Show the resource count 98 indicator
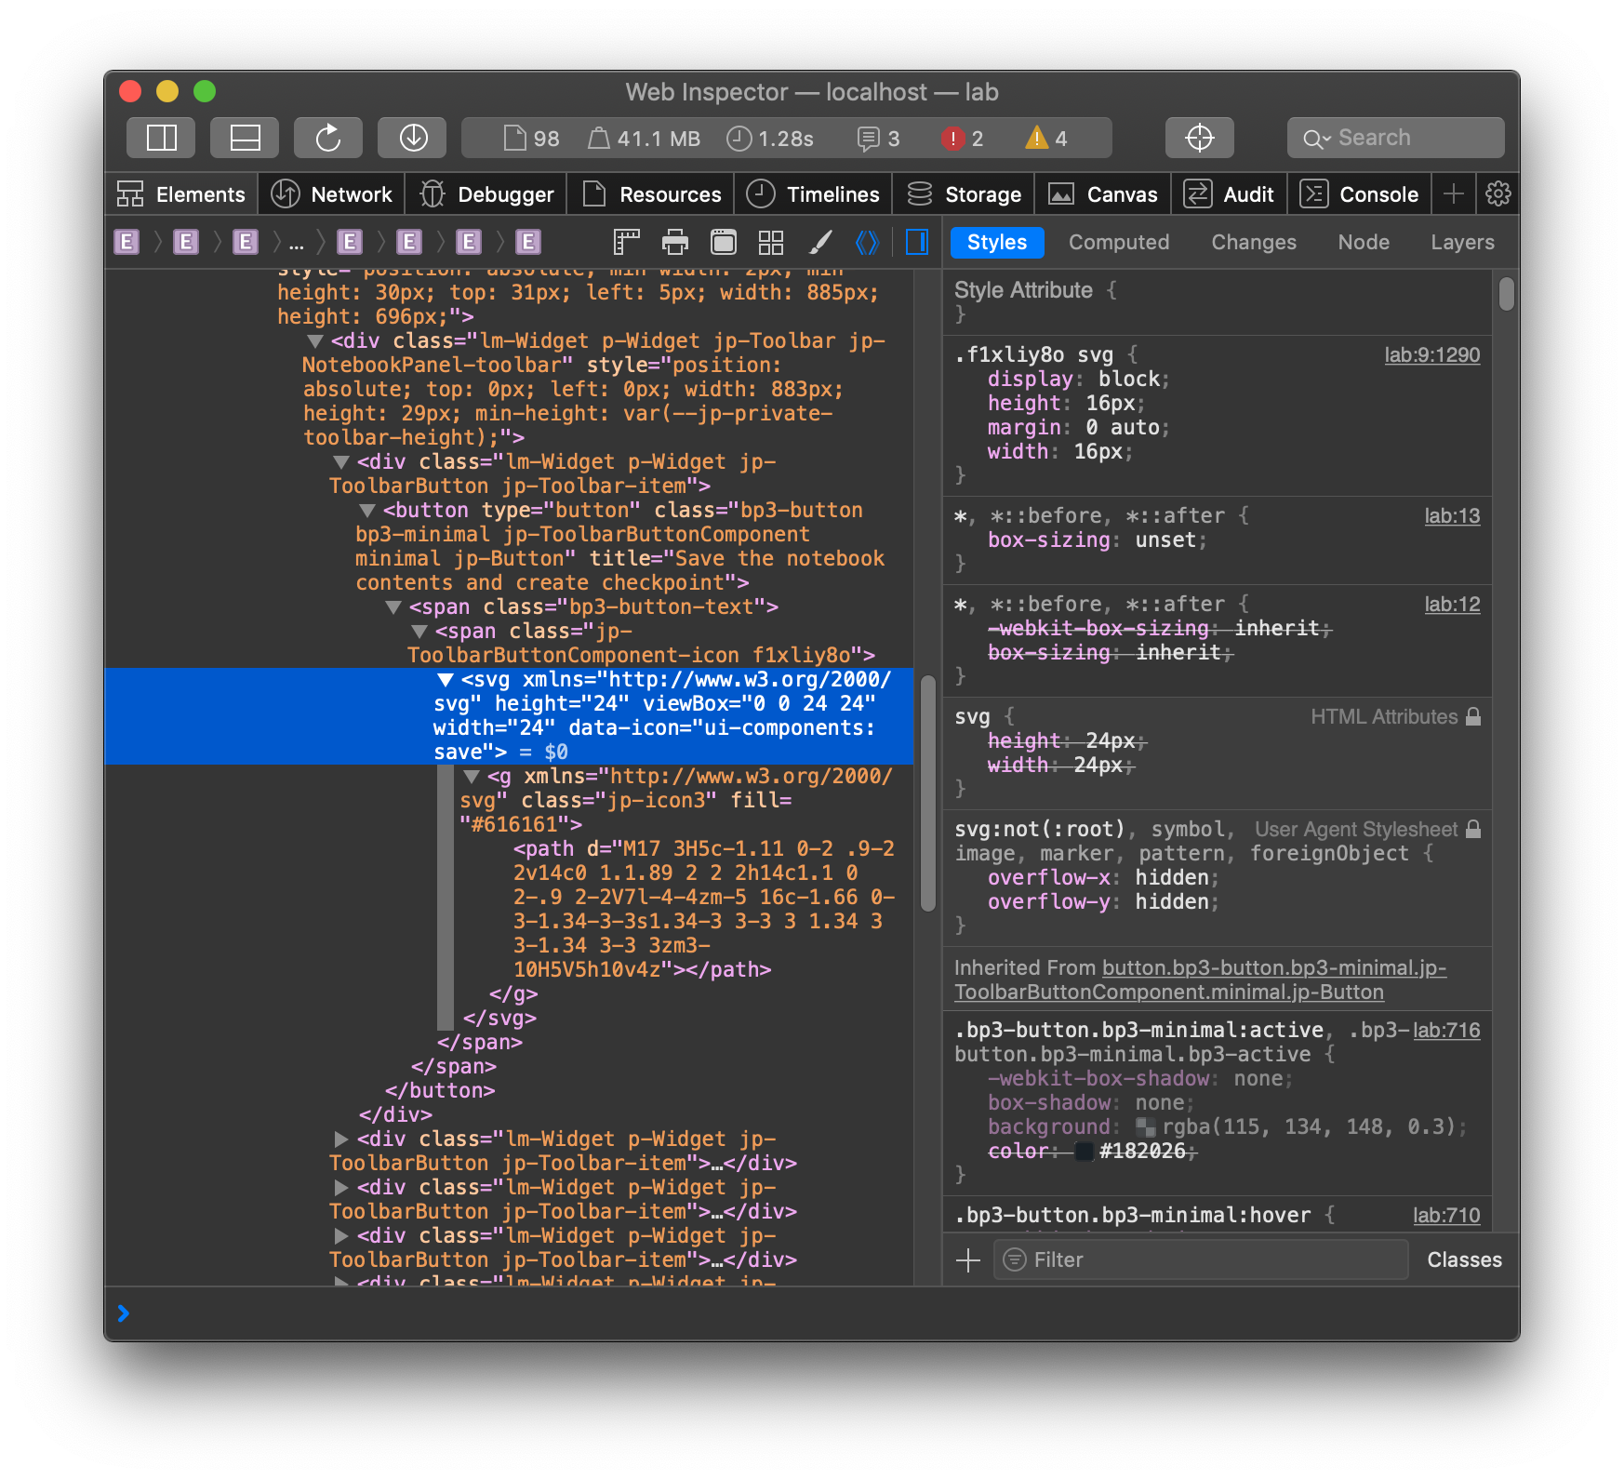1624x1479 pixels. pos(531,139)
